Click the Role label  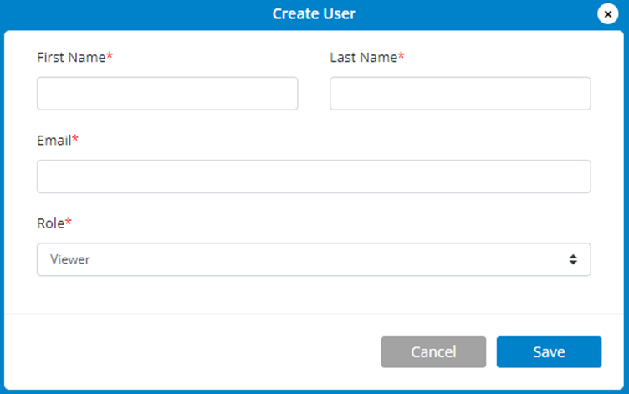coord(50,223)
